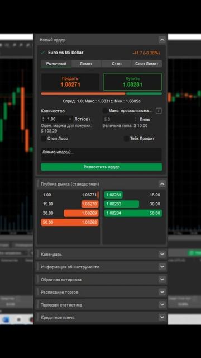Click the slippage info icon

(159, 111)
